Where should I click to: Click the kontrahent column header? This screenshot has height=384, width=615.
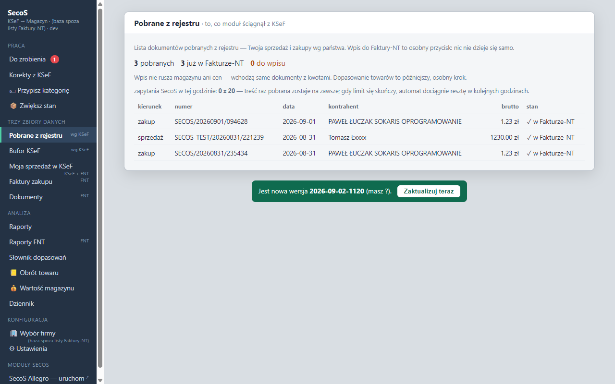[344, 106]
